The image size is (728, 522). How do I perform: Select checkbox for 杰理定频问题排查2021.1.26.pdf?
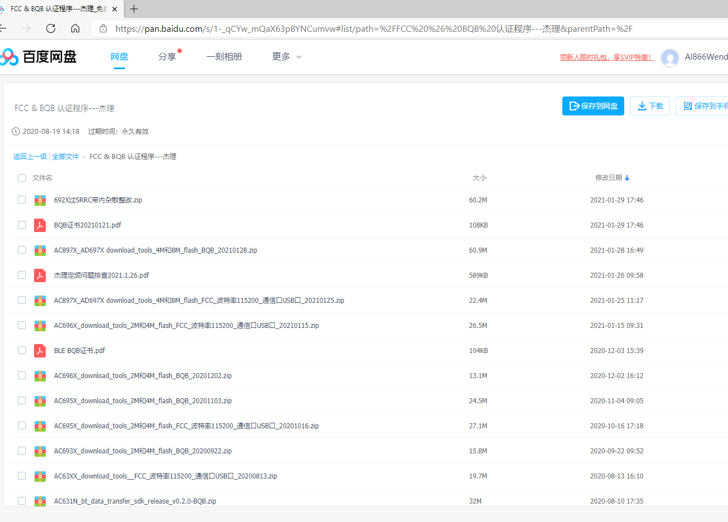(22, 275)
